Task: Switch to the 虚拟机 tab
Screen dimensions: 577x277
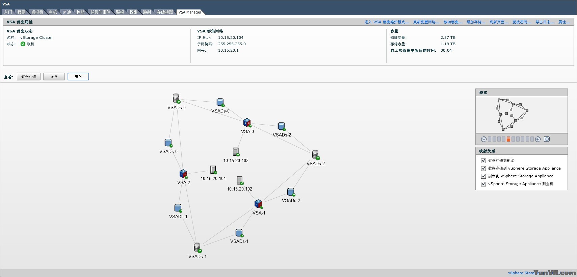Action: point(37,12)
